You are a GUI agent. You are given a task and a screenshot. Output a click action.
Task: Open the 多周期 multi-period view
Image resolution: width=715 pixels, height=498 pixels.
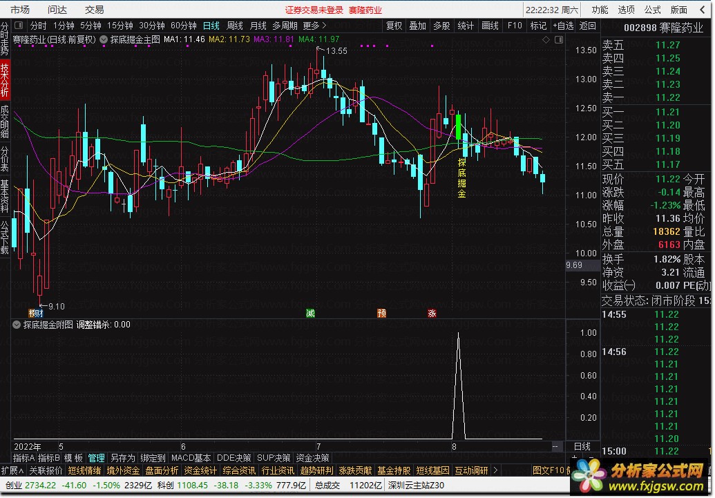(285, 26)
